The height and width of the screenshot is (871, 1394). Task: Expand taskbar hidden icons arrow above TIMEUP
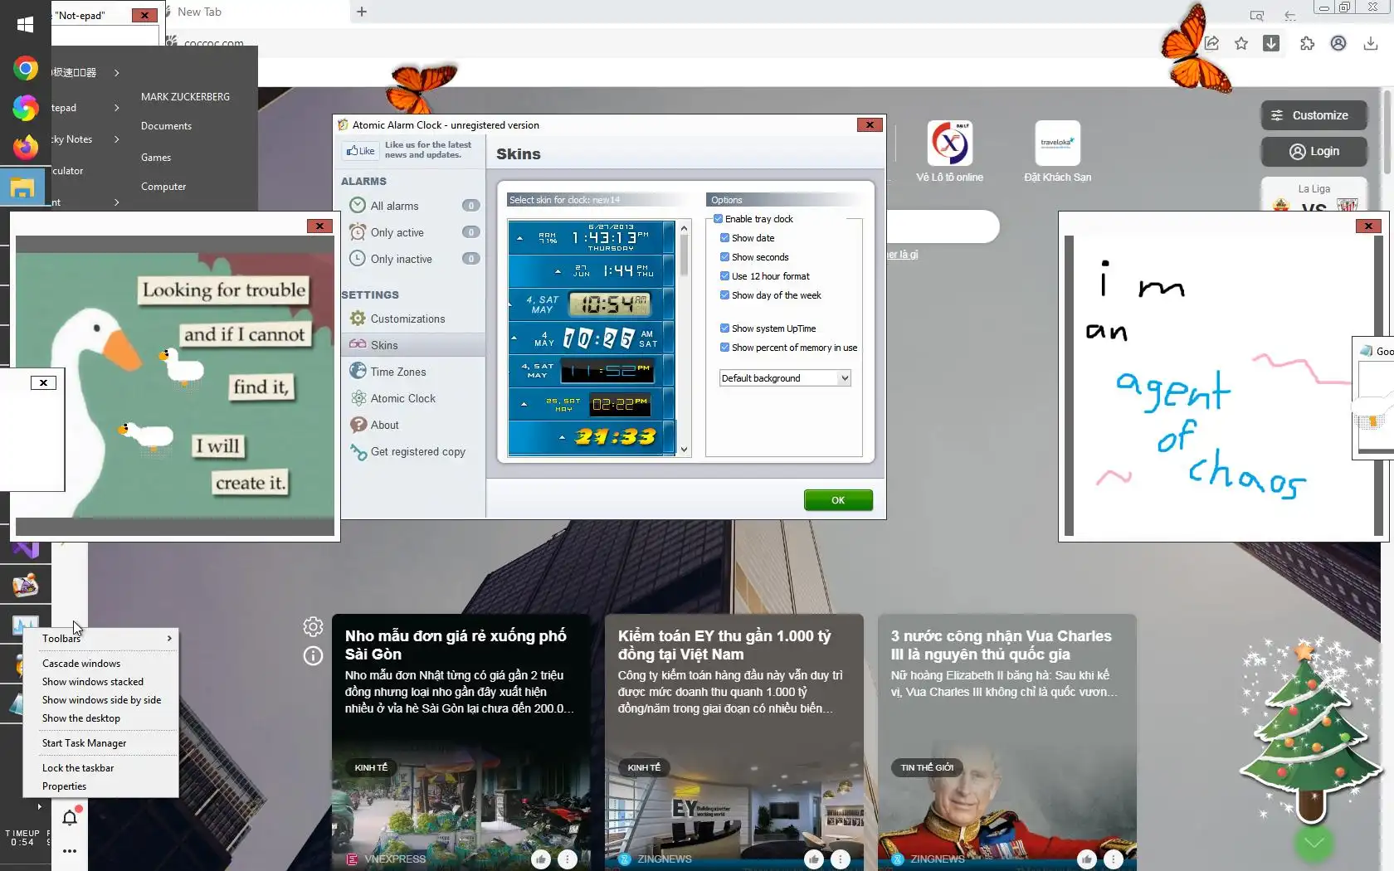[39, 806]
